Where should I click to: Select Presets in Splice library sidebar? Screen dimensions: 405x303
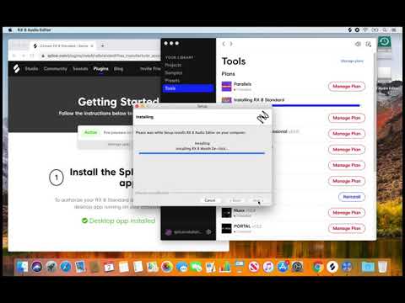pyautogui.click(x=172, y=81)
